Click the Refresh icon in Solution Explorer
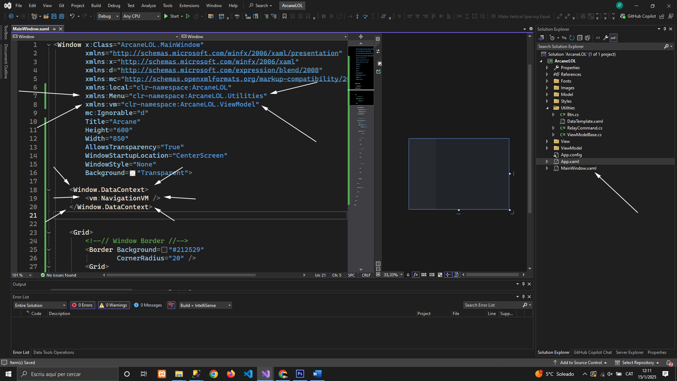Viewport: 677px width, 381px height. pyautogui.click(x=572, y=38)
